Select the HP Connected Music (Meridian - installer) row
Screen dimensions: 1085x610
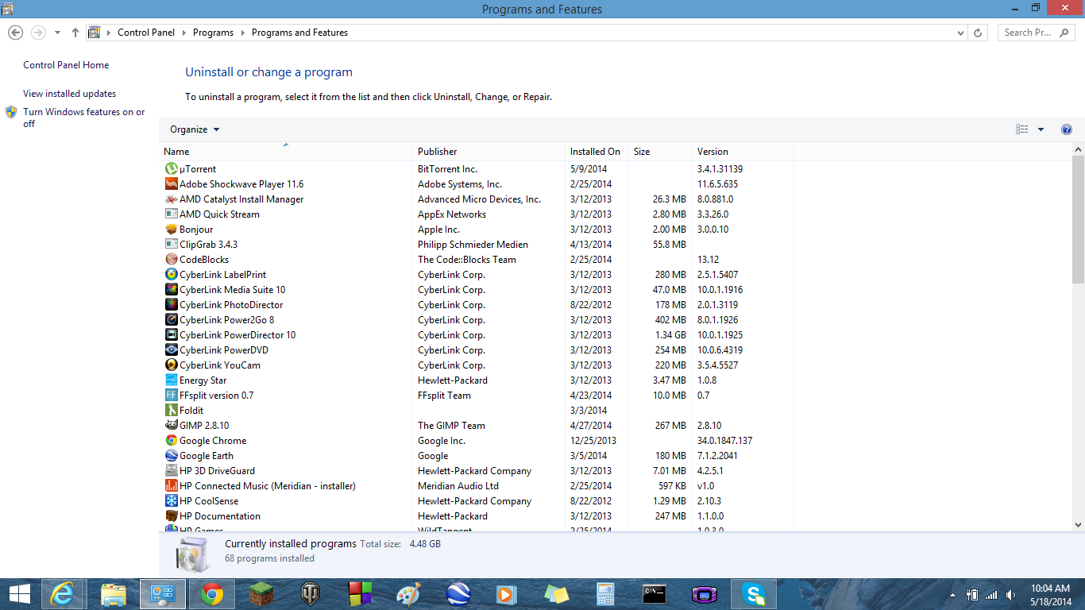tap(477, 485)
